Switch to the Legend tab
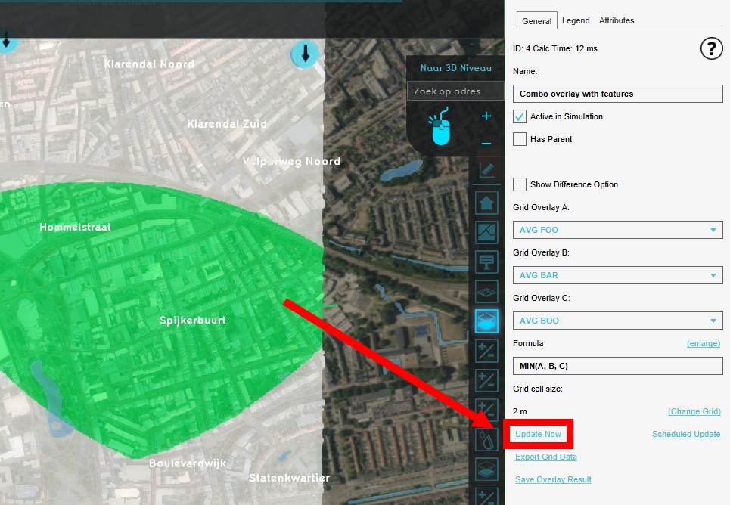The image size is (730, 505). pyautogui.click(x=576, y=20)
